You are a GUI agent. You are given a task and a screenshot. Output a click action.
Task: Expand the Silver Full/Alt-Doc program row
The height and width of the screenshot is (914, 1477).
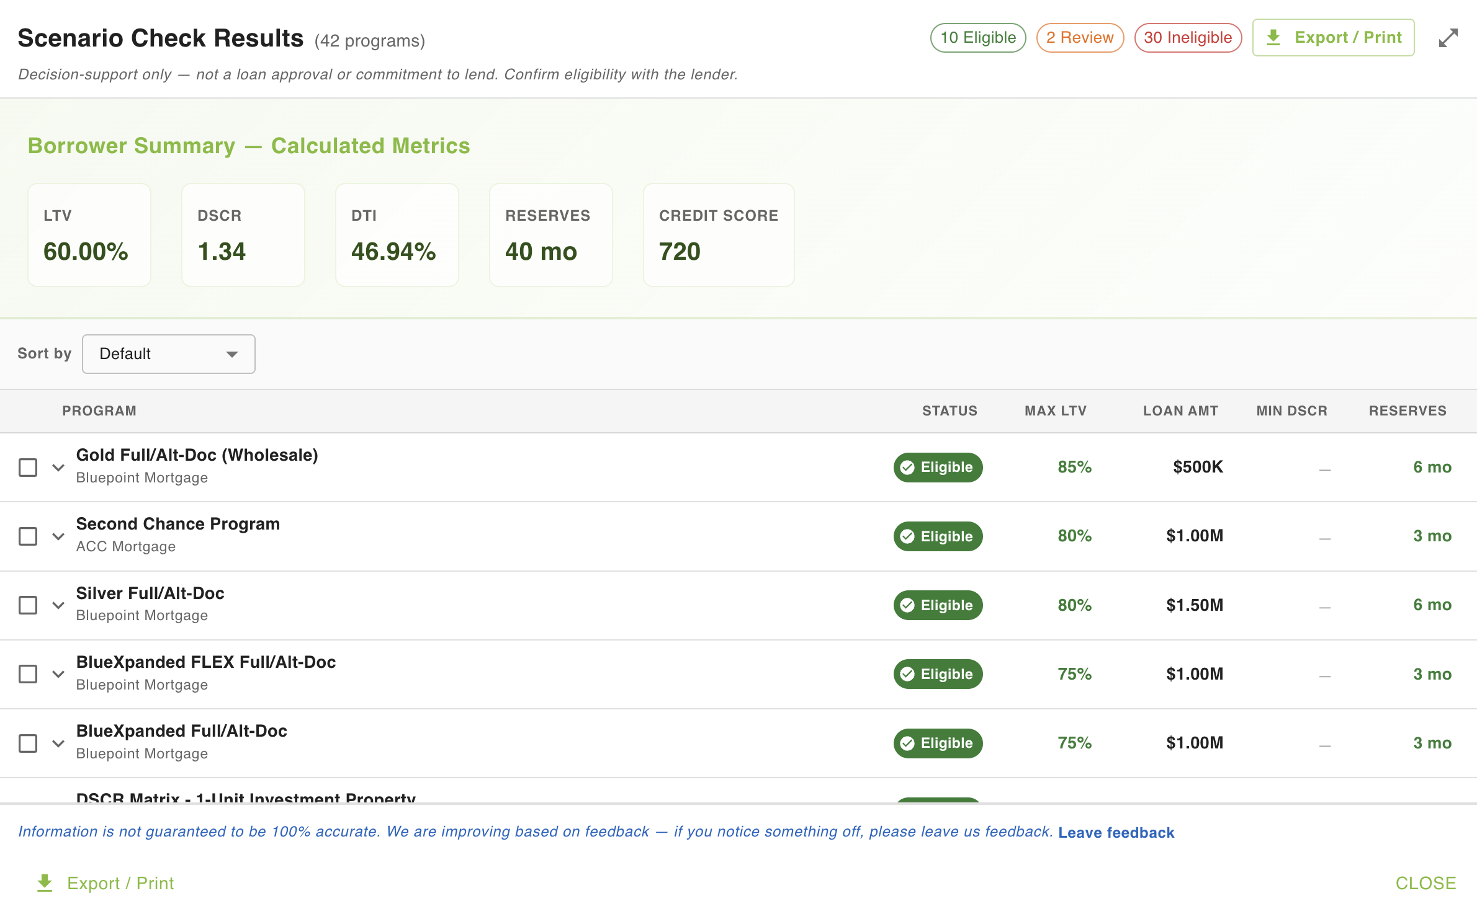(58, 605)
